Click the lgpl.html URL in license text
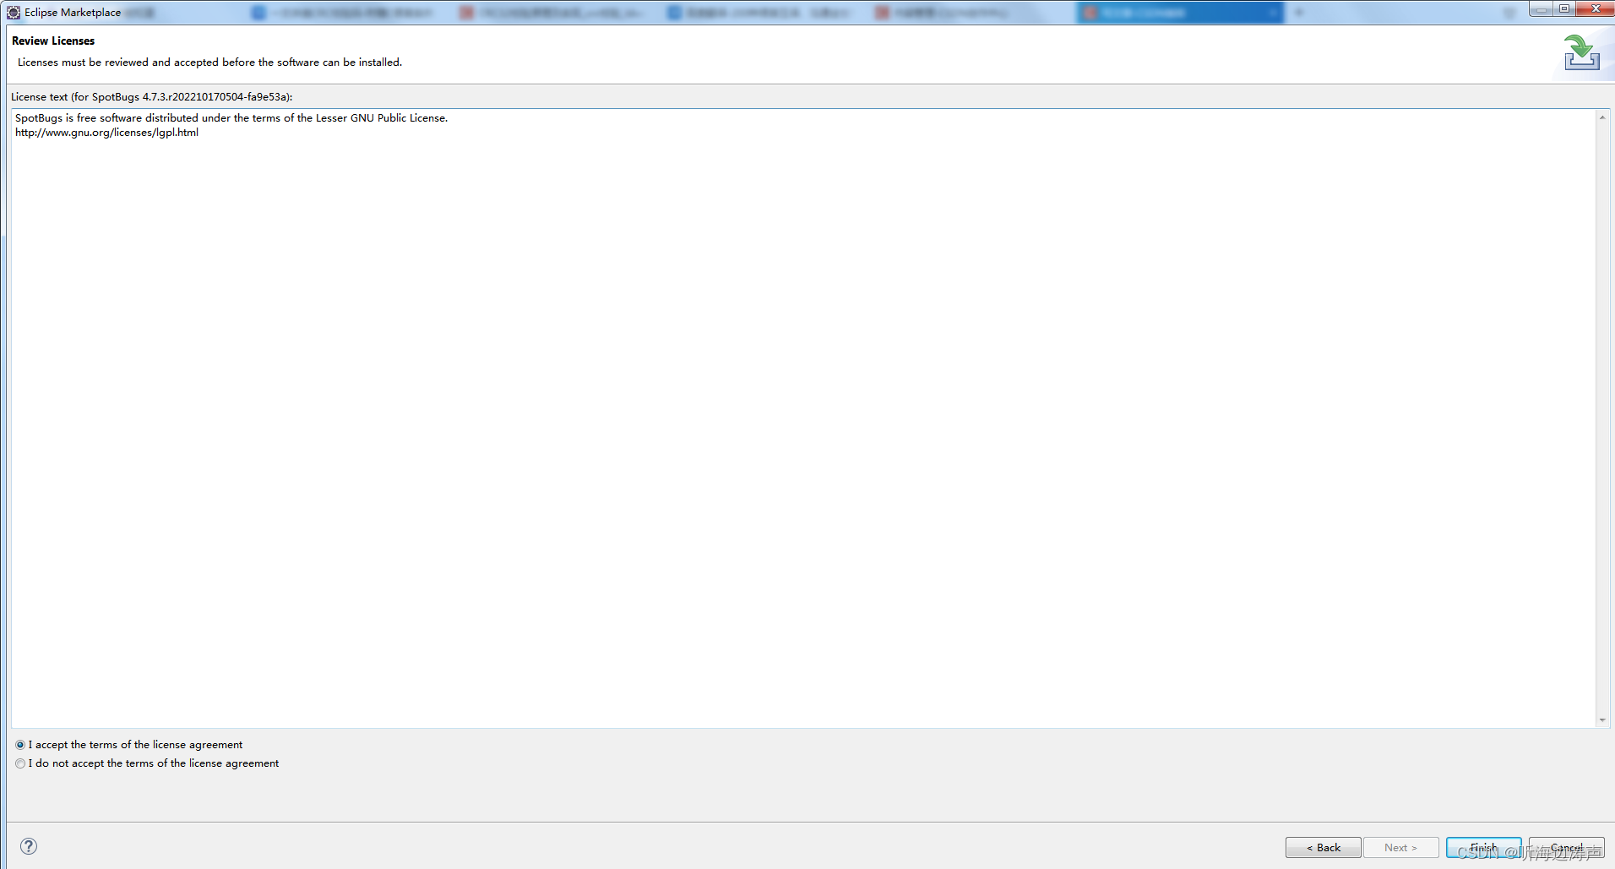 106,133
